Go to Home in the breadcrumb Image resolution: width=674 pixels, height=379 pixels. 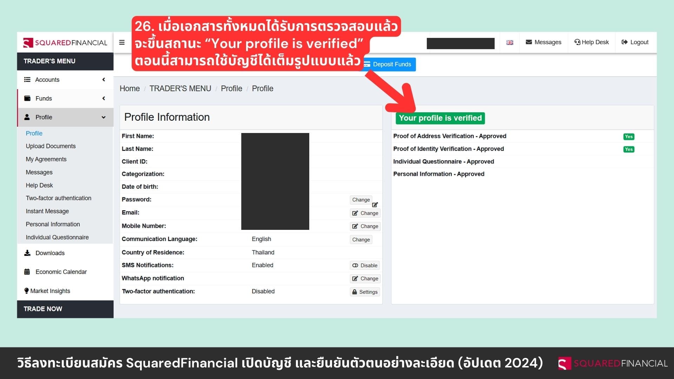click(130, 88)
